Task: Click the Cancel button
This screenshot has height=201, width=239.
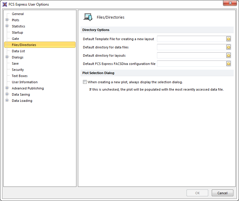Action: [222, 193]
